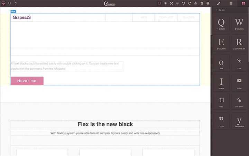
Task: Select the 2 Columns block
Action: click(239, 24)
